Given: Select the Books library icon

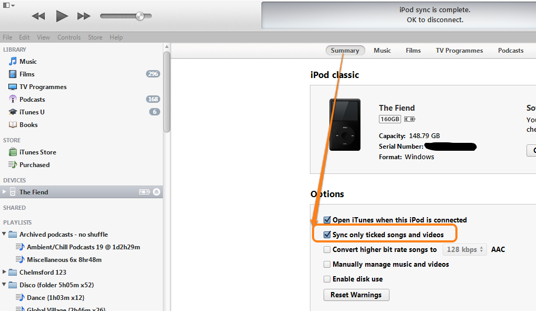Looking at the screenshot, I should [13, 125].
